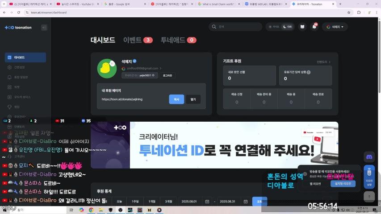The height and width of the screenshot is (214, 381).
Task: Switch to the 대시보드 tab
Action: click(103, 40)
